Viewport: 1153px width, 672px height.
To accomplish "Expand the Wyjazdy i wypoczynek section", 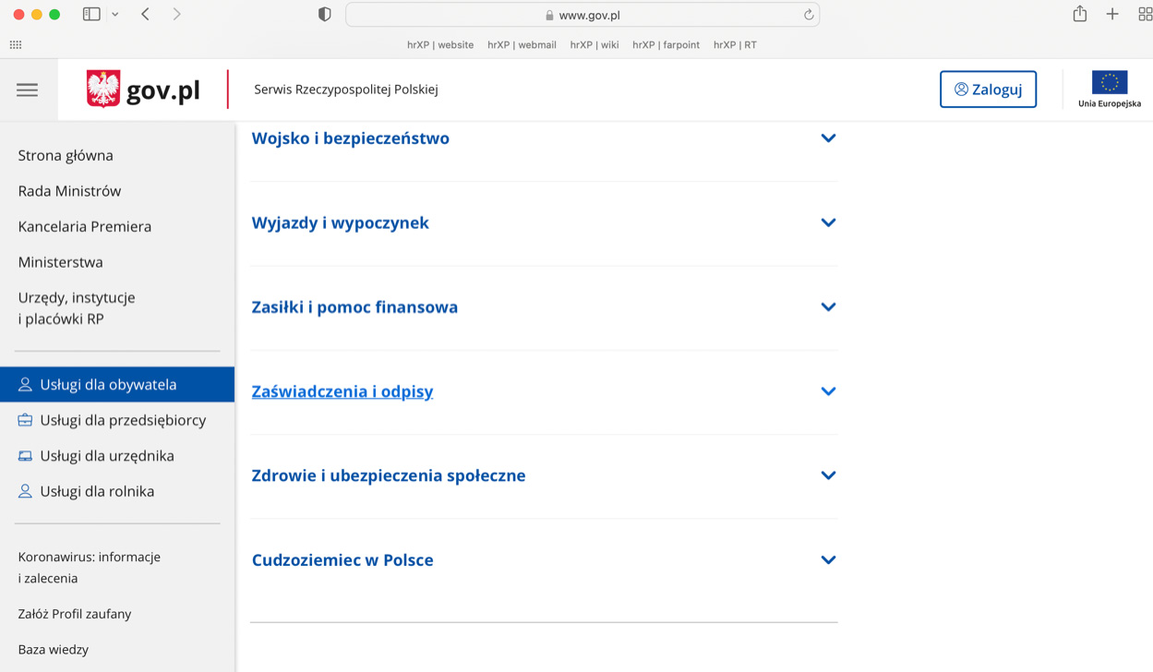I will click(x=828, y=222).
